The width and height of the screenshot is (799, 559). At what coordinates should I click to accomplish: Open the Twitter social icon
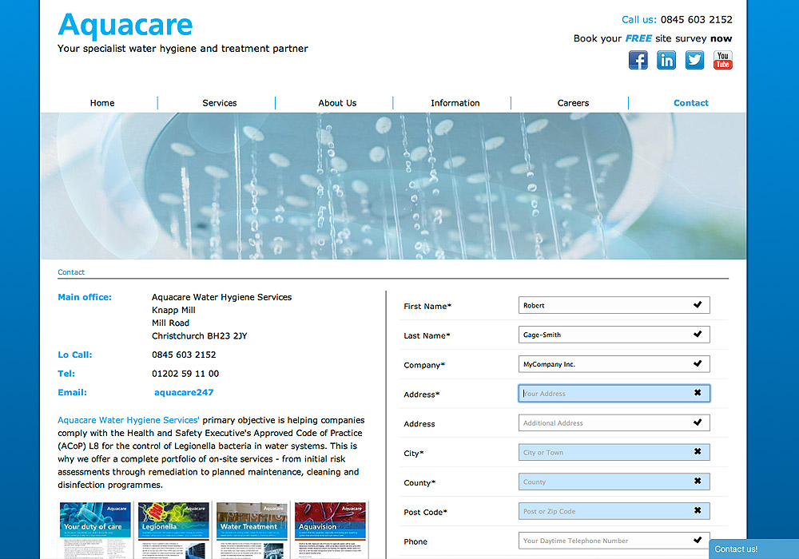coord(694,60)
